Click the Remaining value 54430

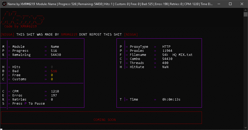point(56,55)
